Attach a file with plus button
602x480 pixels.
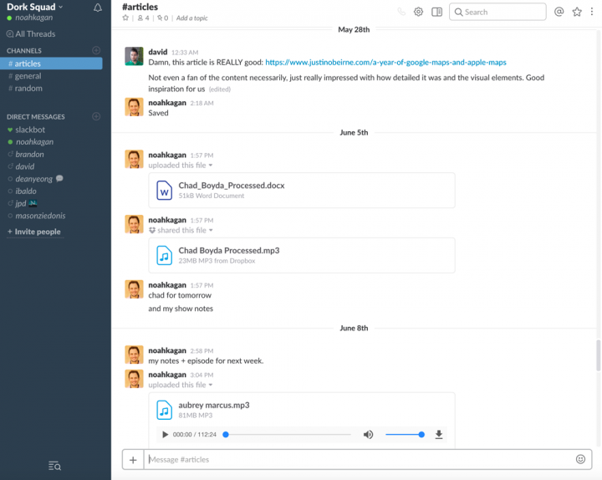pyautogui.click(x=133, y=460)
